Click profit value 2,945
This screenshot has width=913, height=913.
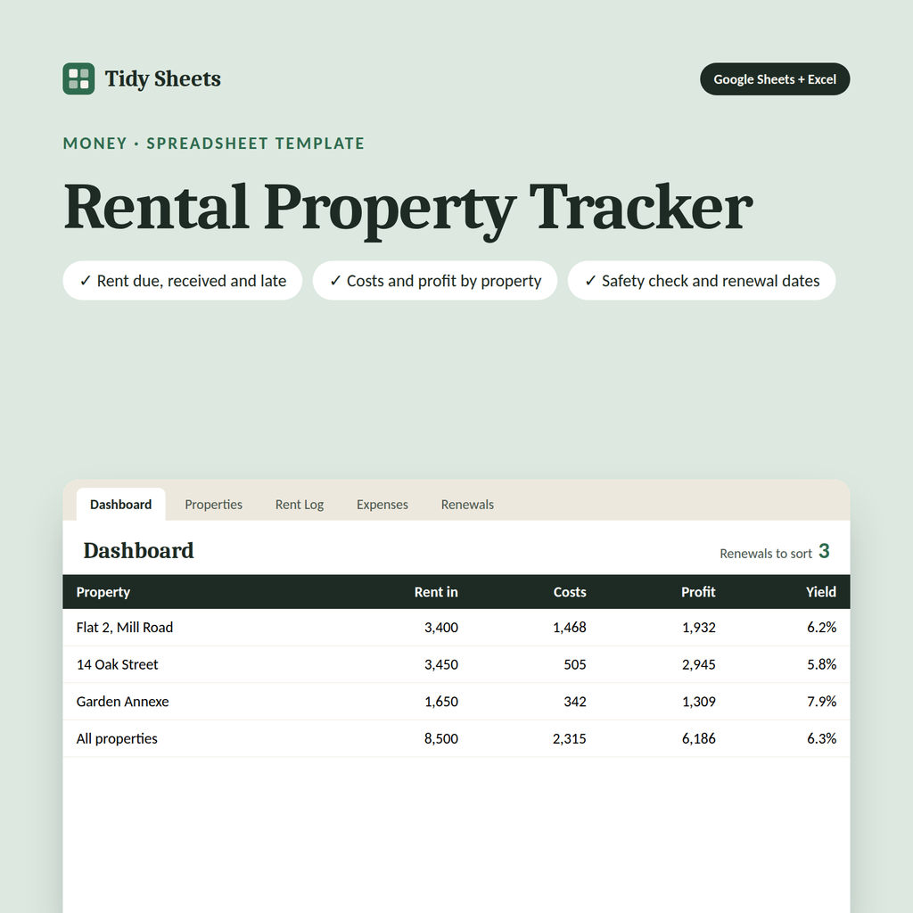(x=699, y=664)
